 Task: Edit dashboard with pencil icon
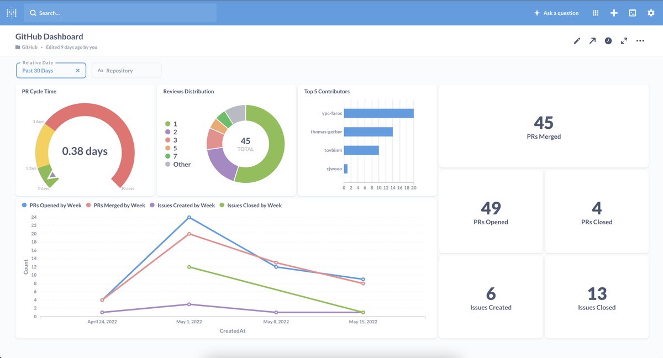(577, 40)
